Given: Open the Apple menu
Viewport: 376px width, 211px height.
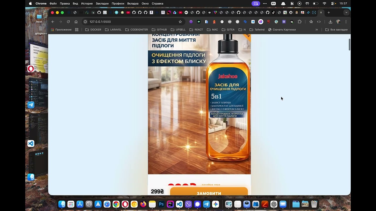Looking at the screenshot, I should 31,4.
